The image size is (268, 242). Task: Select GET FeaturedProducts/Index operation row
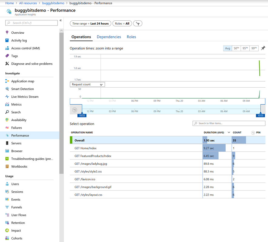[x=168, y=156]
